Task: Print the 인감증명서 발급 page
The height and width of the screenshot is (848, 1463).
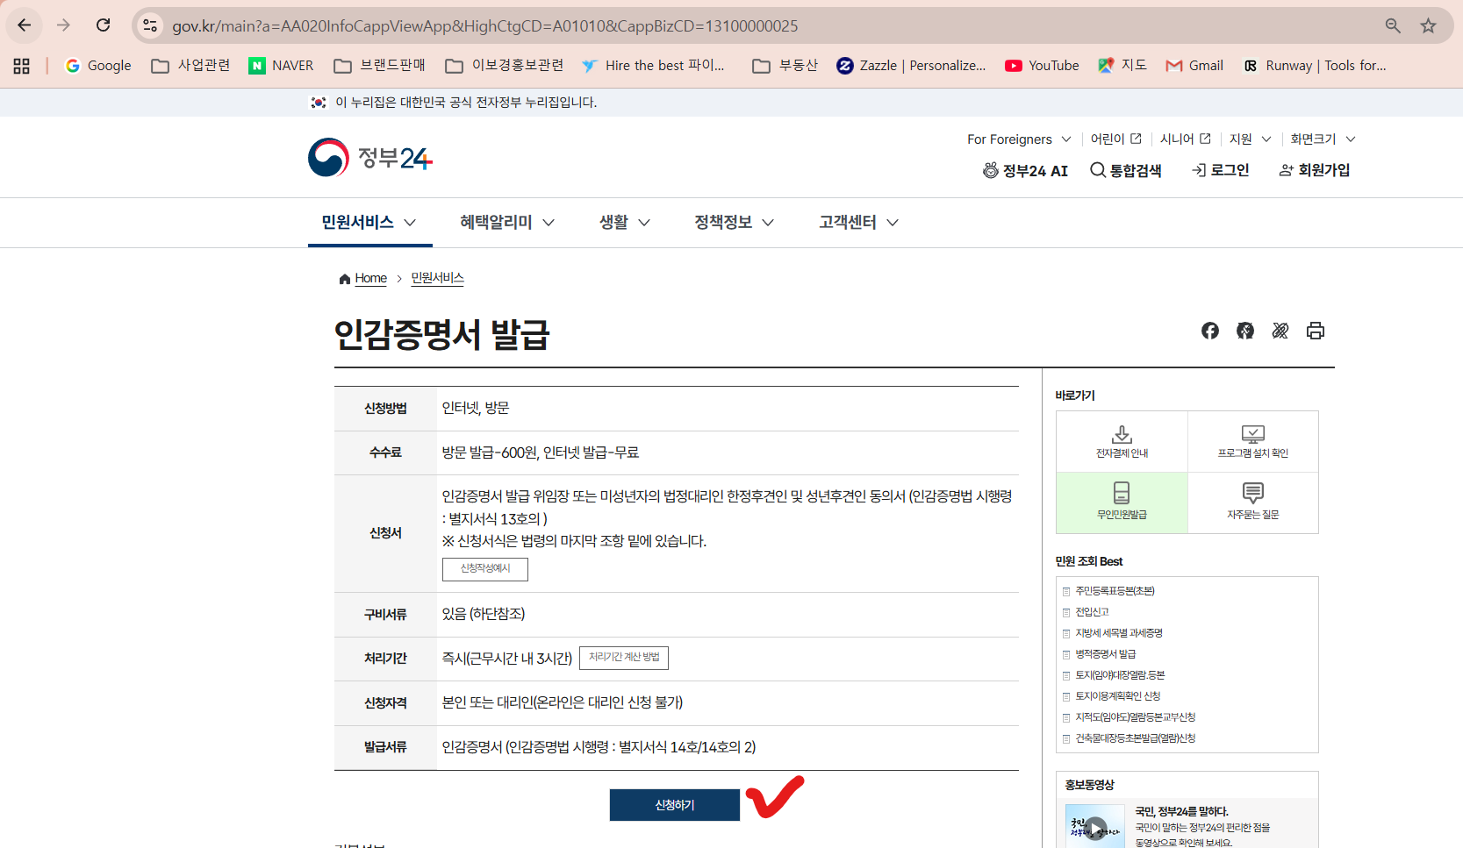Action: coord(1315,331)
